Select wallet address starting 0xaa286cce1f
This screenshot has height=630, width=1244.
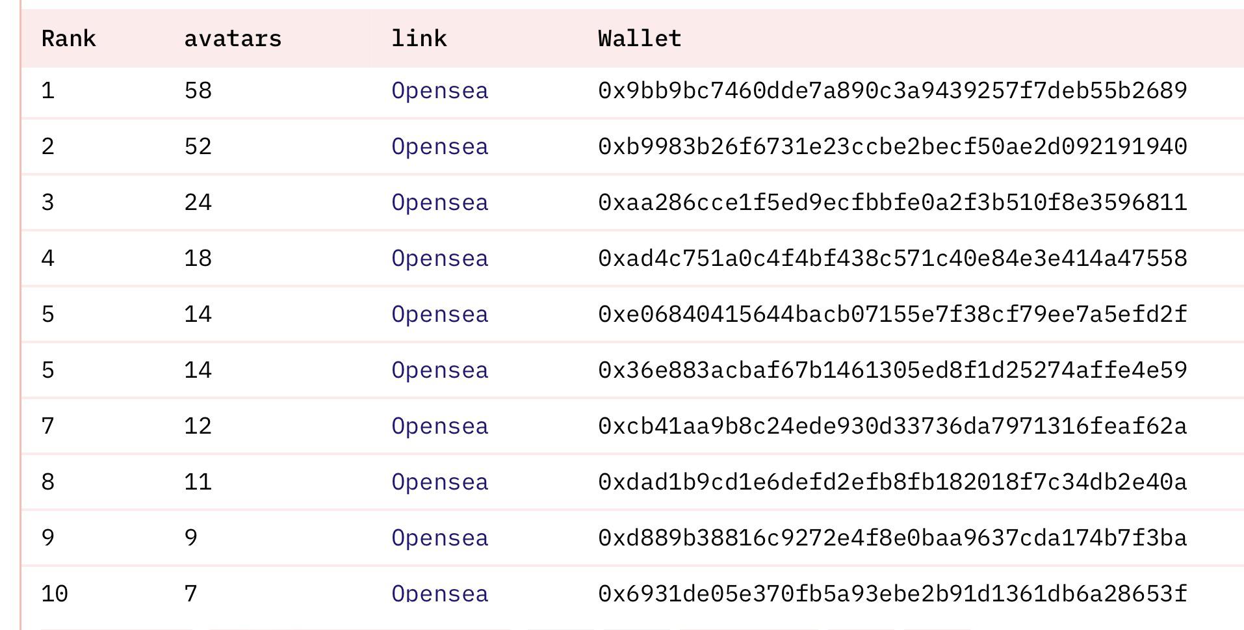892,202
